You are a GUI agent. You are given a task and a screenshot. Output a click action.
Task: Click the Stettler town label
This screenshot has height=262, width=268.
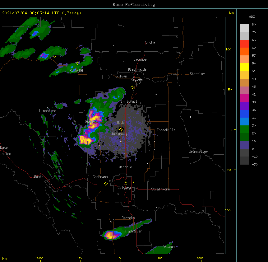point(197,74)
